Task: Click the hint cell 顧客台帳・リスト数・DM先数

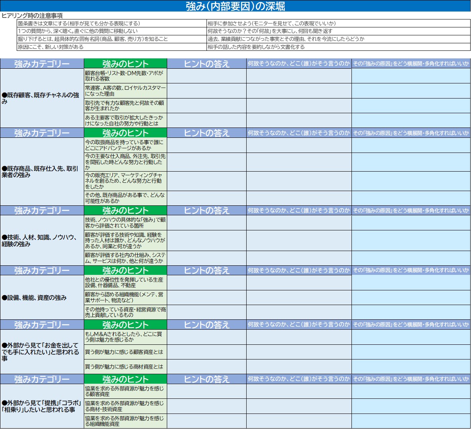Action: point(125,76)
